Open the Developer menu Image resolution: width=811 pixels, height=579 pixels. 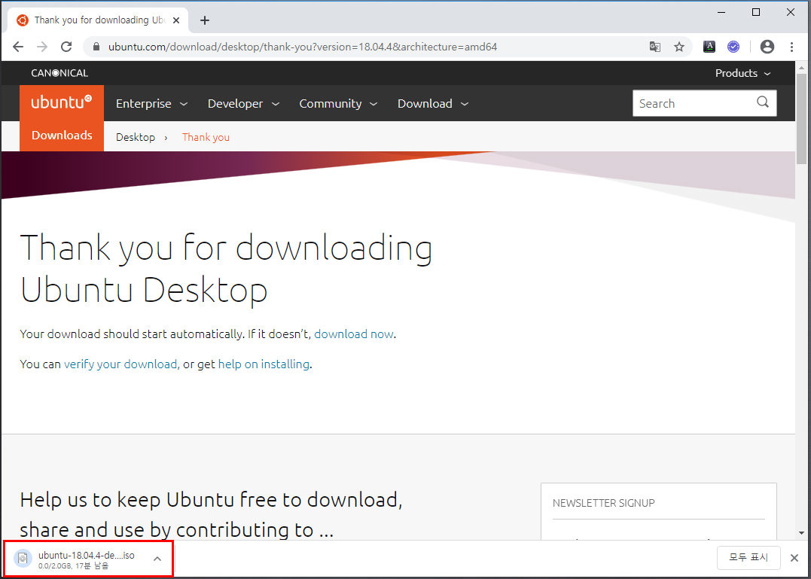[243, 103]
